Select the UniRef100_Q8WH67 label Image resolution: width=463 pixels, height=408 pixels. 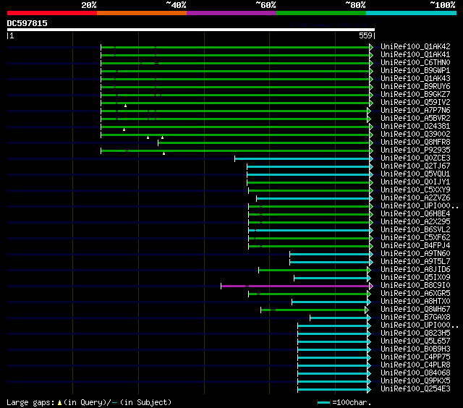(415, 310)
